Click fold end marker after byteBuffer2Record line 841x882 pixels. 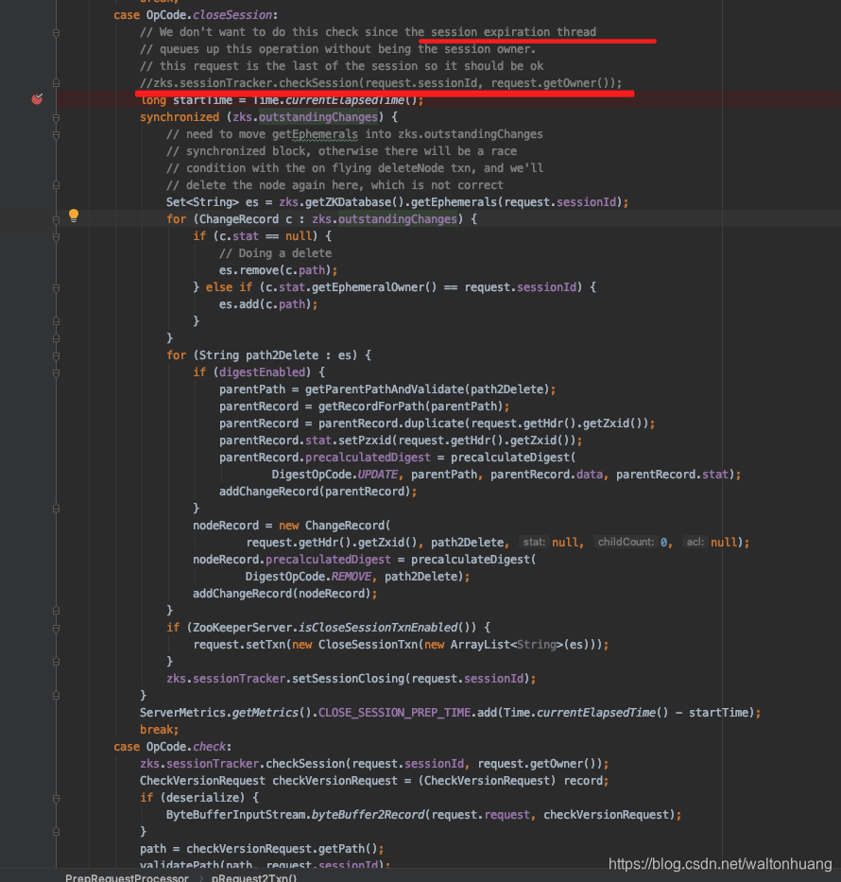56,831
